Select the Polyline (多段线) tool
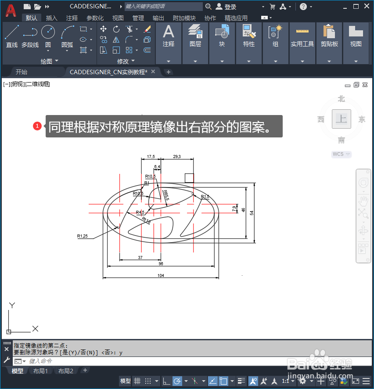Viewport: 374px width, 389px height. click(x=30, y=36)
